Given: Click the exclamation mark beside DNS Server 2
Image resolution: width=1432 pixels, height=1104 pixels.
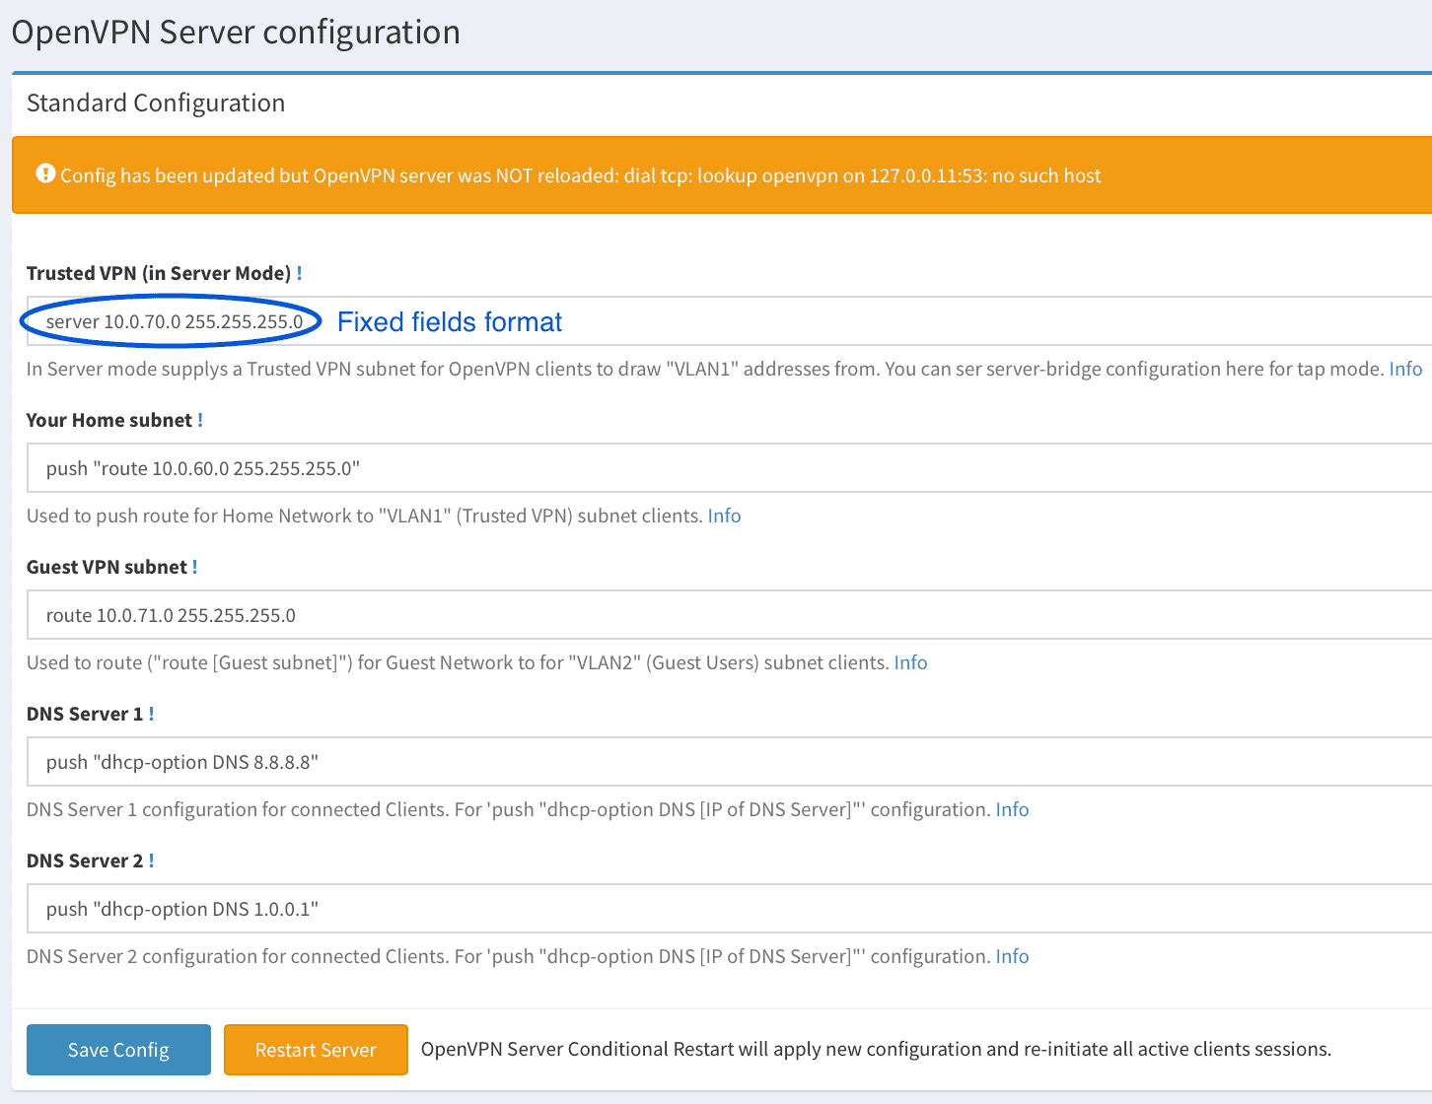Looking at the screenshot, I should (x=151, y=861).
